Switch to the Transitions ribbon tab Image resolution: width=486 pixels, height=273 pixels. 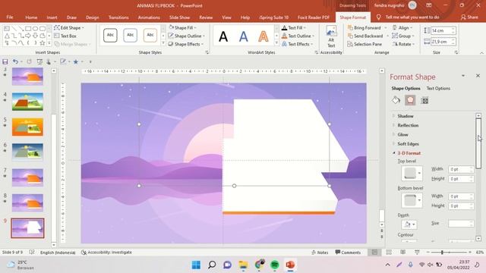pos(118,17)
